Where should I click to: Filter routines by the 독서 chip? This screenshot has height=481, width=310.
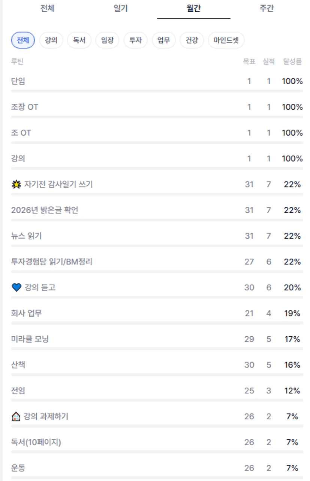click(79, 40)
